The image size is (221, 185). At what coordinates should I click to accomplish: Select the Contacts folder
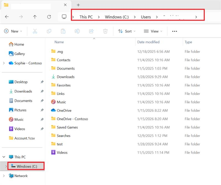pyautogui.click(x=60, y=60)
